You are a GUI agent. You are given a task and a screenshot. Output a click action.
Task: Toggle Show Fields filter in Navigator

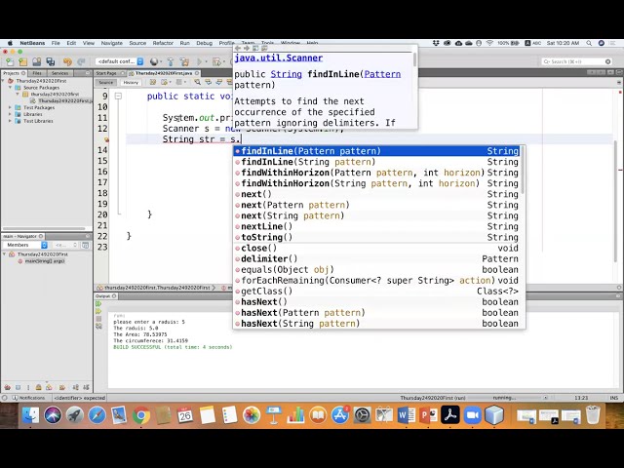click(18, 387)
